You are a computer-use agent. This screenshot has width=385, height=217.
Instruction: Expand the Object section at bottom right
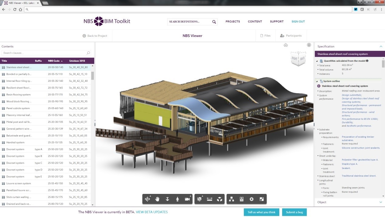(x=380, y=202)
